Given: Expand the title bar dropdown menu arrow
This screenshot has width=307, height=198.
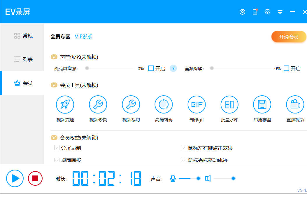Looking at the screenshot, I should (x=280, y=12).
